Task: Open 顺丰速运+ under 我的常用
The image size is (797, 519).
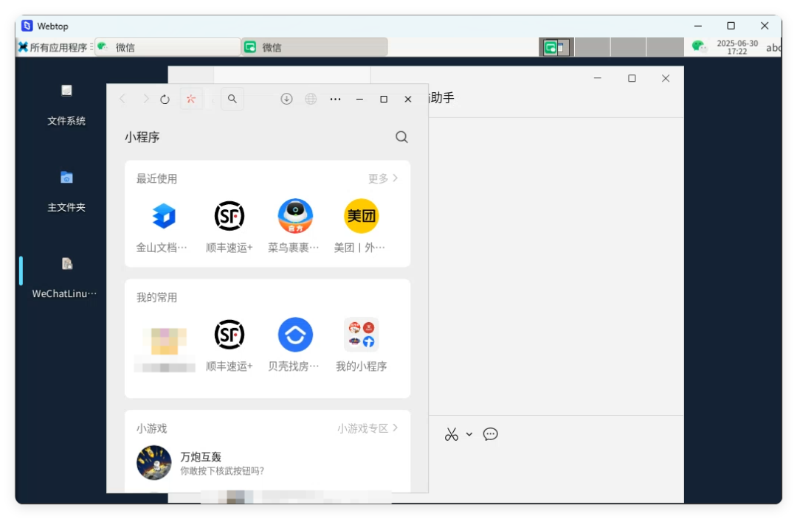Action: click(230, 345)
